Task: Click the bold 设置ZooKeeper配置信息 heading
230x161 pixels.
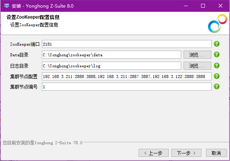Action: (x=33, y=17)
